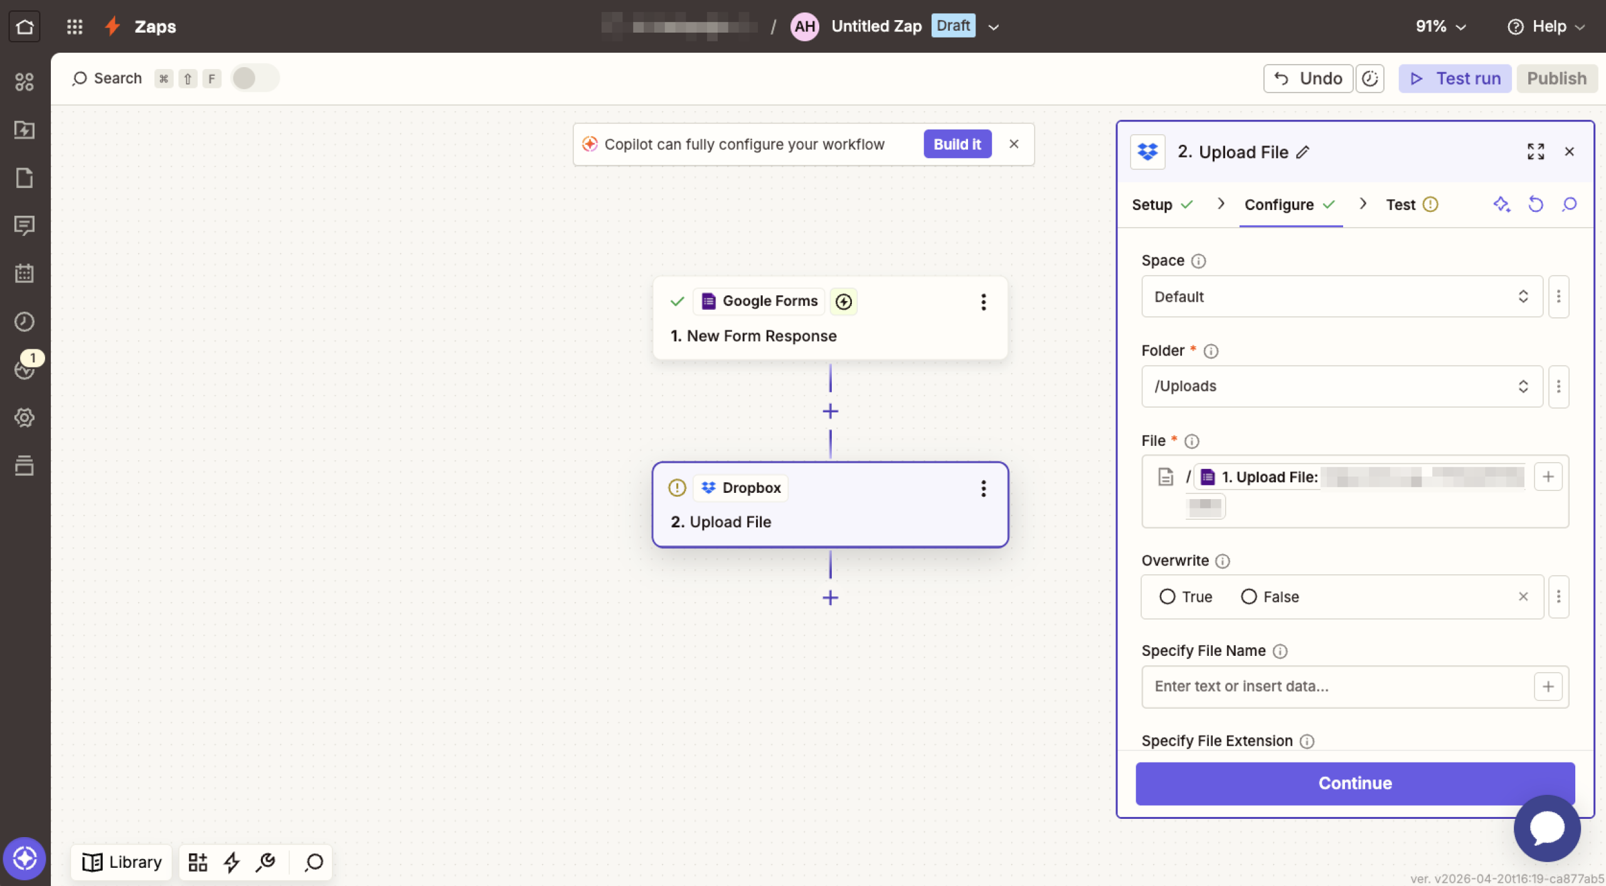Open the Chatbots icon in the left sidebar

pyautogui.click(x=24, y=226)
